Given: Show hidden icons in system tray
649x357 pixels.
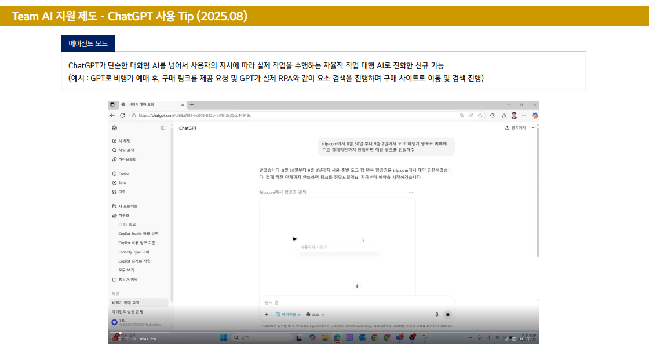Looking at the screenshot, I should coord(470,337).
